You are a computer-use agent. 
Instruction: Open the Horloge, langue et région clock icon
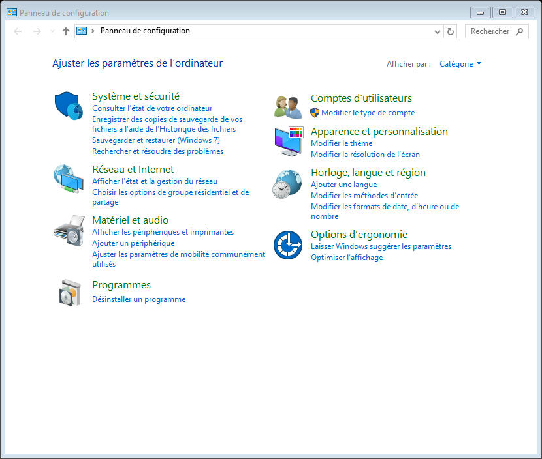(287, 184)
